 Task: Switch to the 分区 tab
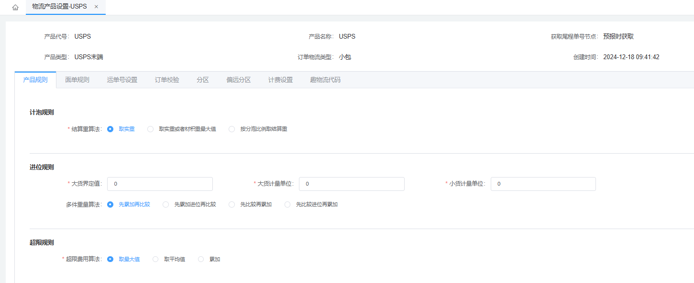pyautogui.click(x=203, y=80)
